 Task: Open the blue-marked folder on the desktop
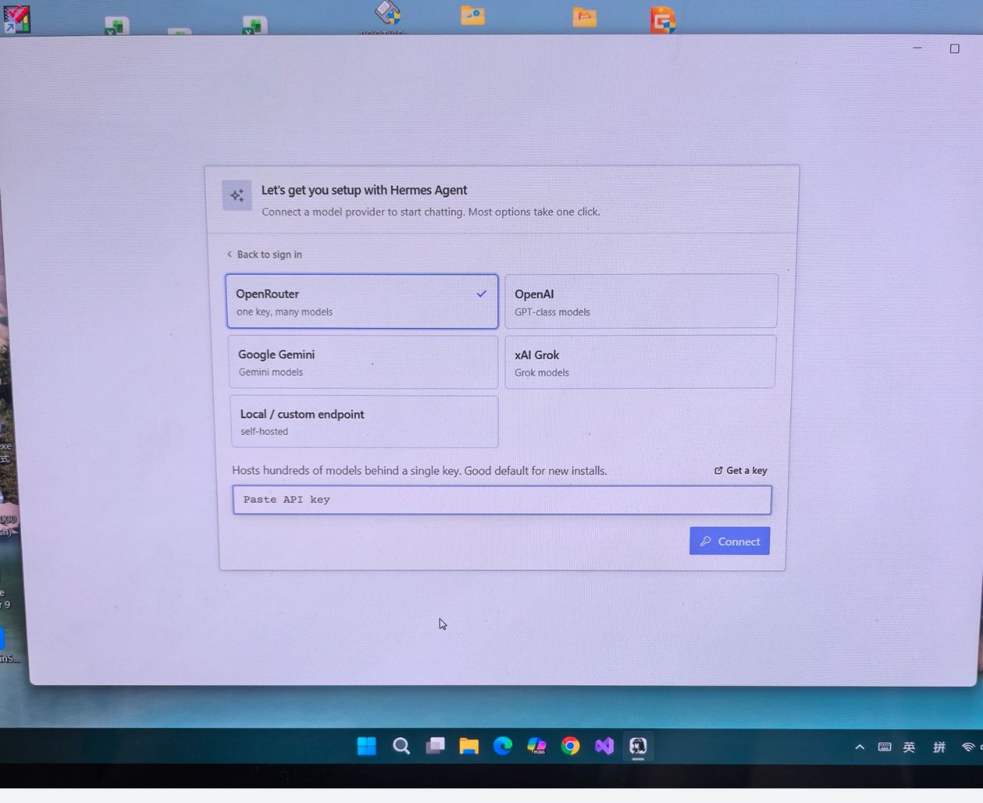point(473,16)
